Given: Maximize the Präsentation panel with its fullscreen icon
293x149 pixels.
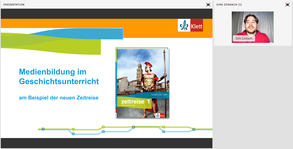Looking at the screenshot, I should pos(208,5).
